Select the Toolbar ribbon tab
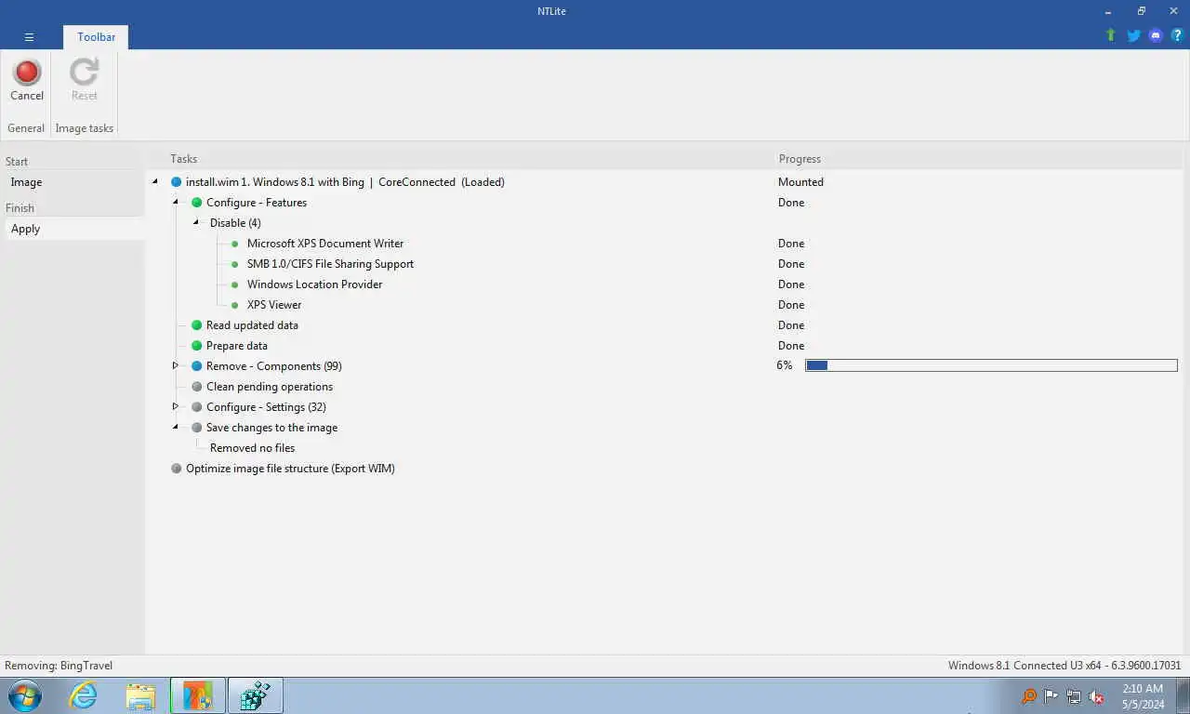1190x714 pixels. click(x=96, y=37)
